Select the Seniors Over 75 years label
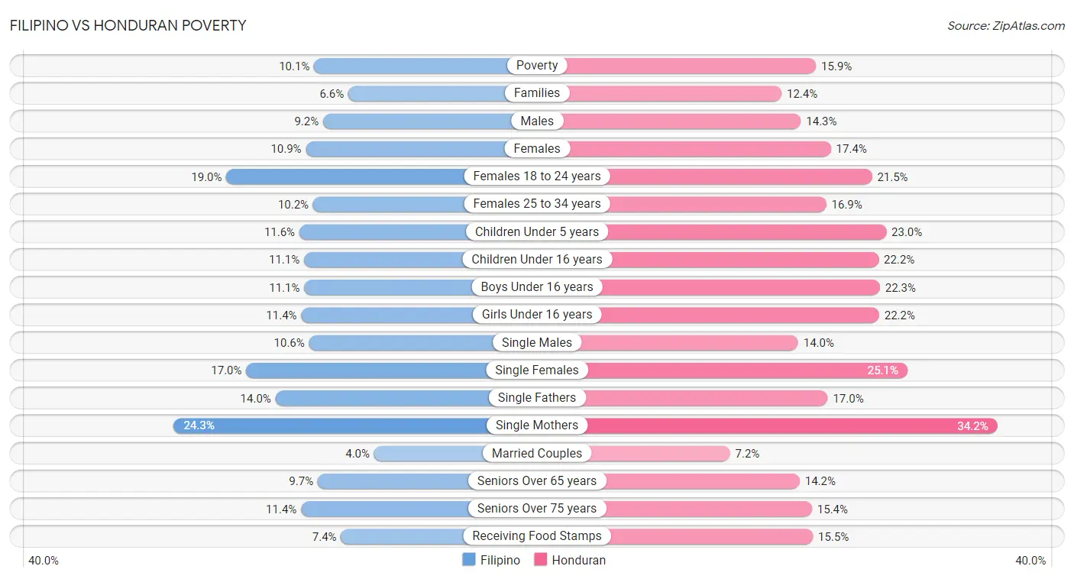Image resolution: width=1074 pixels, height=579 pixels. tap(537, 509)
